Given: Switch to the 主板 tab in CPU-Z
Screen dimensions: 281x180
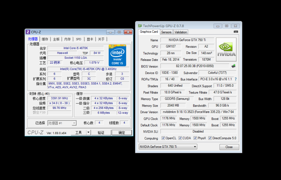Looking at the screenshot, I should coord(56,39).
